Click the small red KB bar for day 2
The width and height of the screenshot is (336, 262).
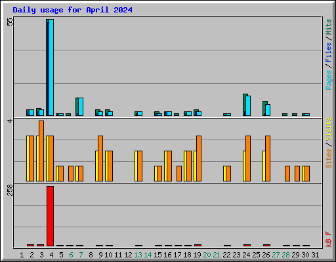pos(30,245)
